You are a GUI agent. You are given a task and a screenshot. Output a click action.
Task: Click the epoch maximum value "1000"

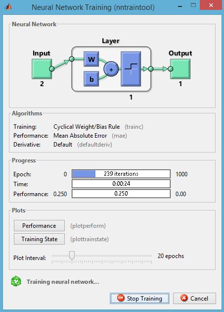click(181, 174)
